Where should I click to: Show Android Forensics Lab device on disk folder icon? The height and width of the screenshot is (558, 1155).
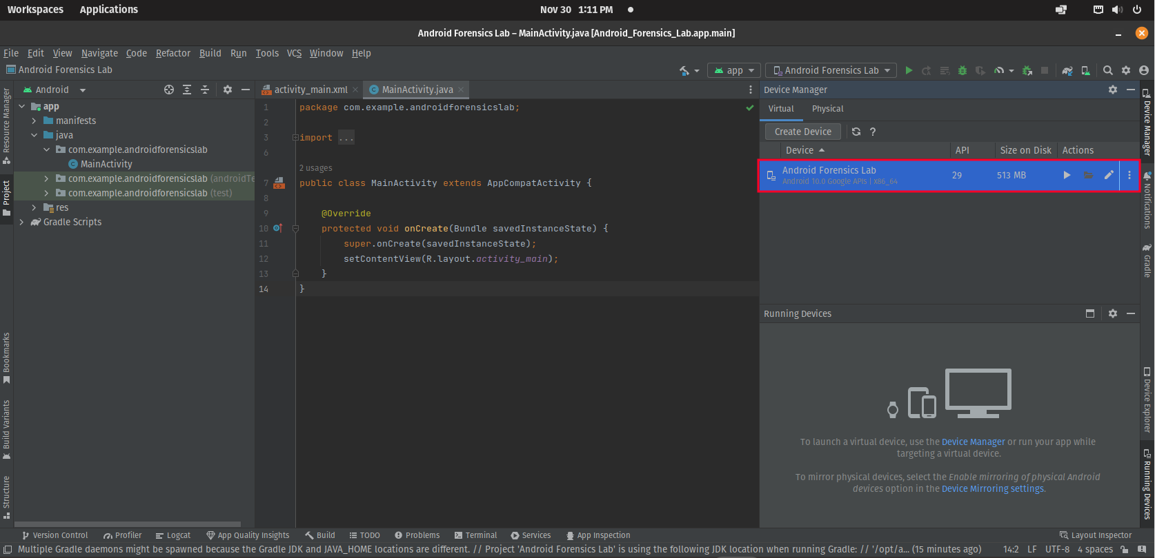pos(1088,175)
